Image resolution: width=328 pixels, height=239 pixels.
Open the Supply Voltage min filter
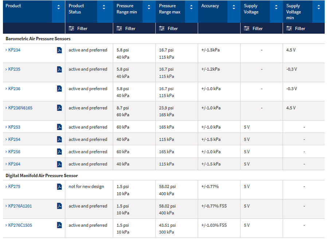296,28
